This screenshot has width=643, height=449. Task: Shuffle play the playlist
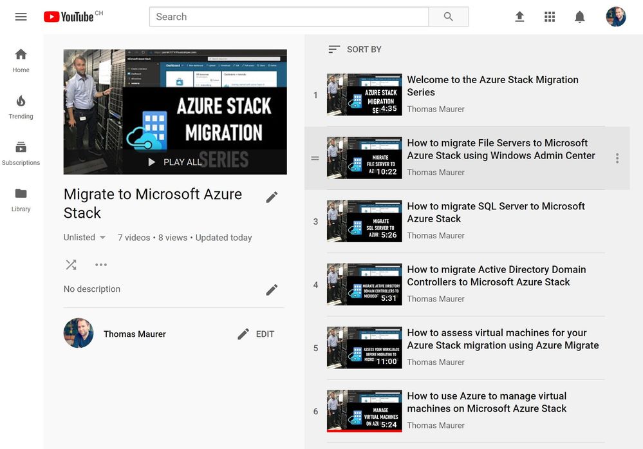tap(71, 265)
